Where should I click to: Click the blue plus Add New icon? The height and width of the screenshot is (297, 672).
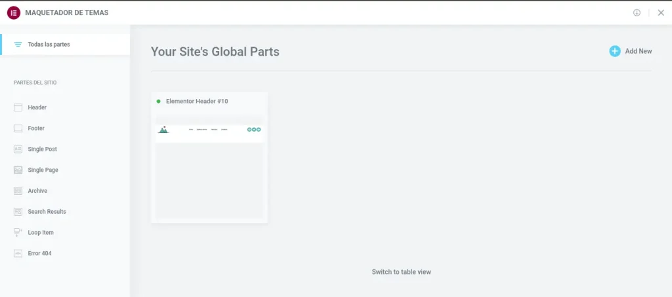pos(614,51)
